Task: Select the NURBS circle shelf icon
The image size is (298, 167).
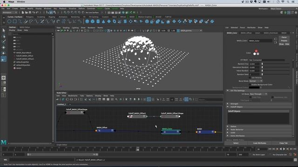Action: click(9, 21)
